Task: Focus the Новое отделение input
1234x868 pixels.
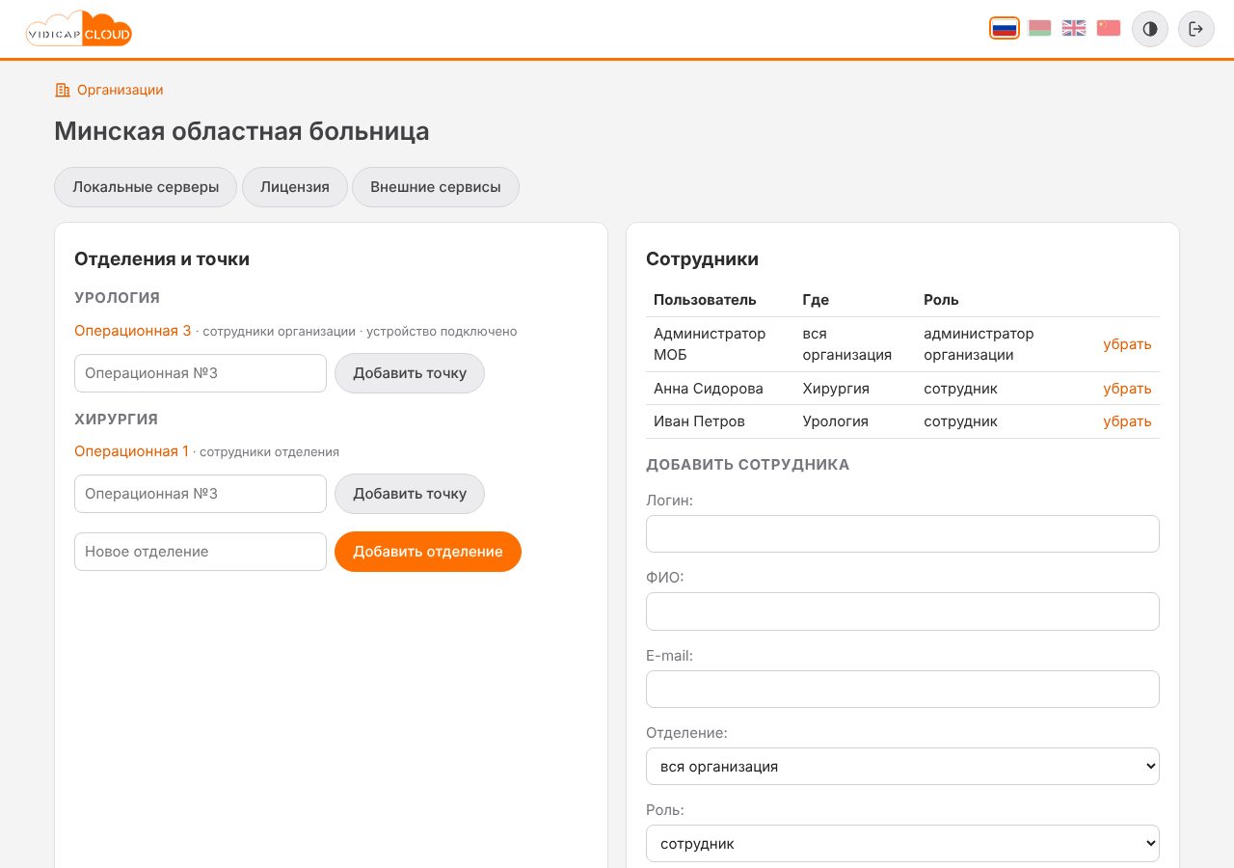Action: (x=201, y=552)
